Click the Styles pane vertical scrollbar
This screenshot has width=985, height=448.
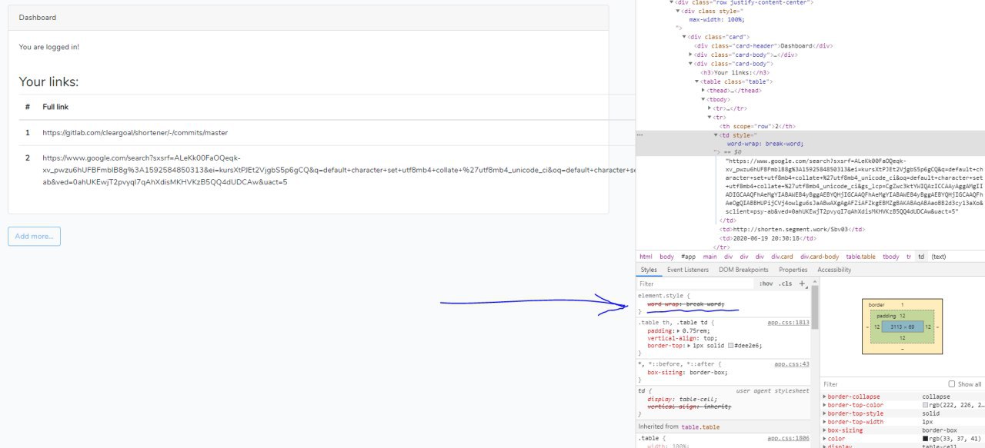[x=814, y=307]
